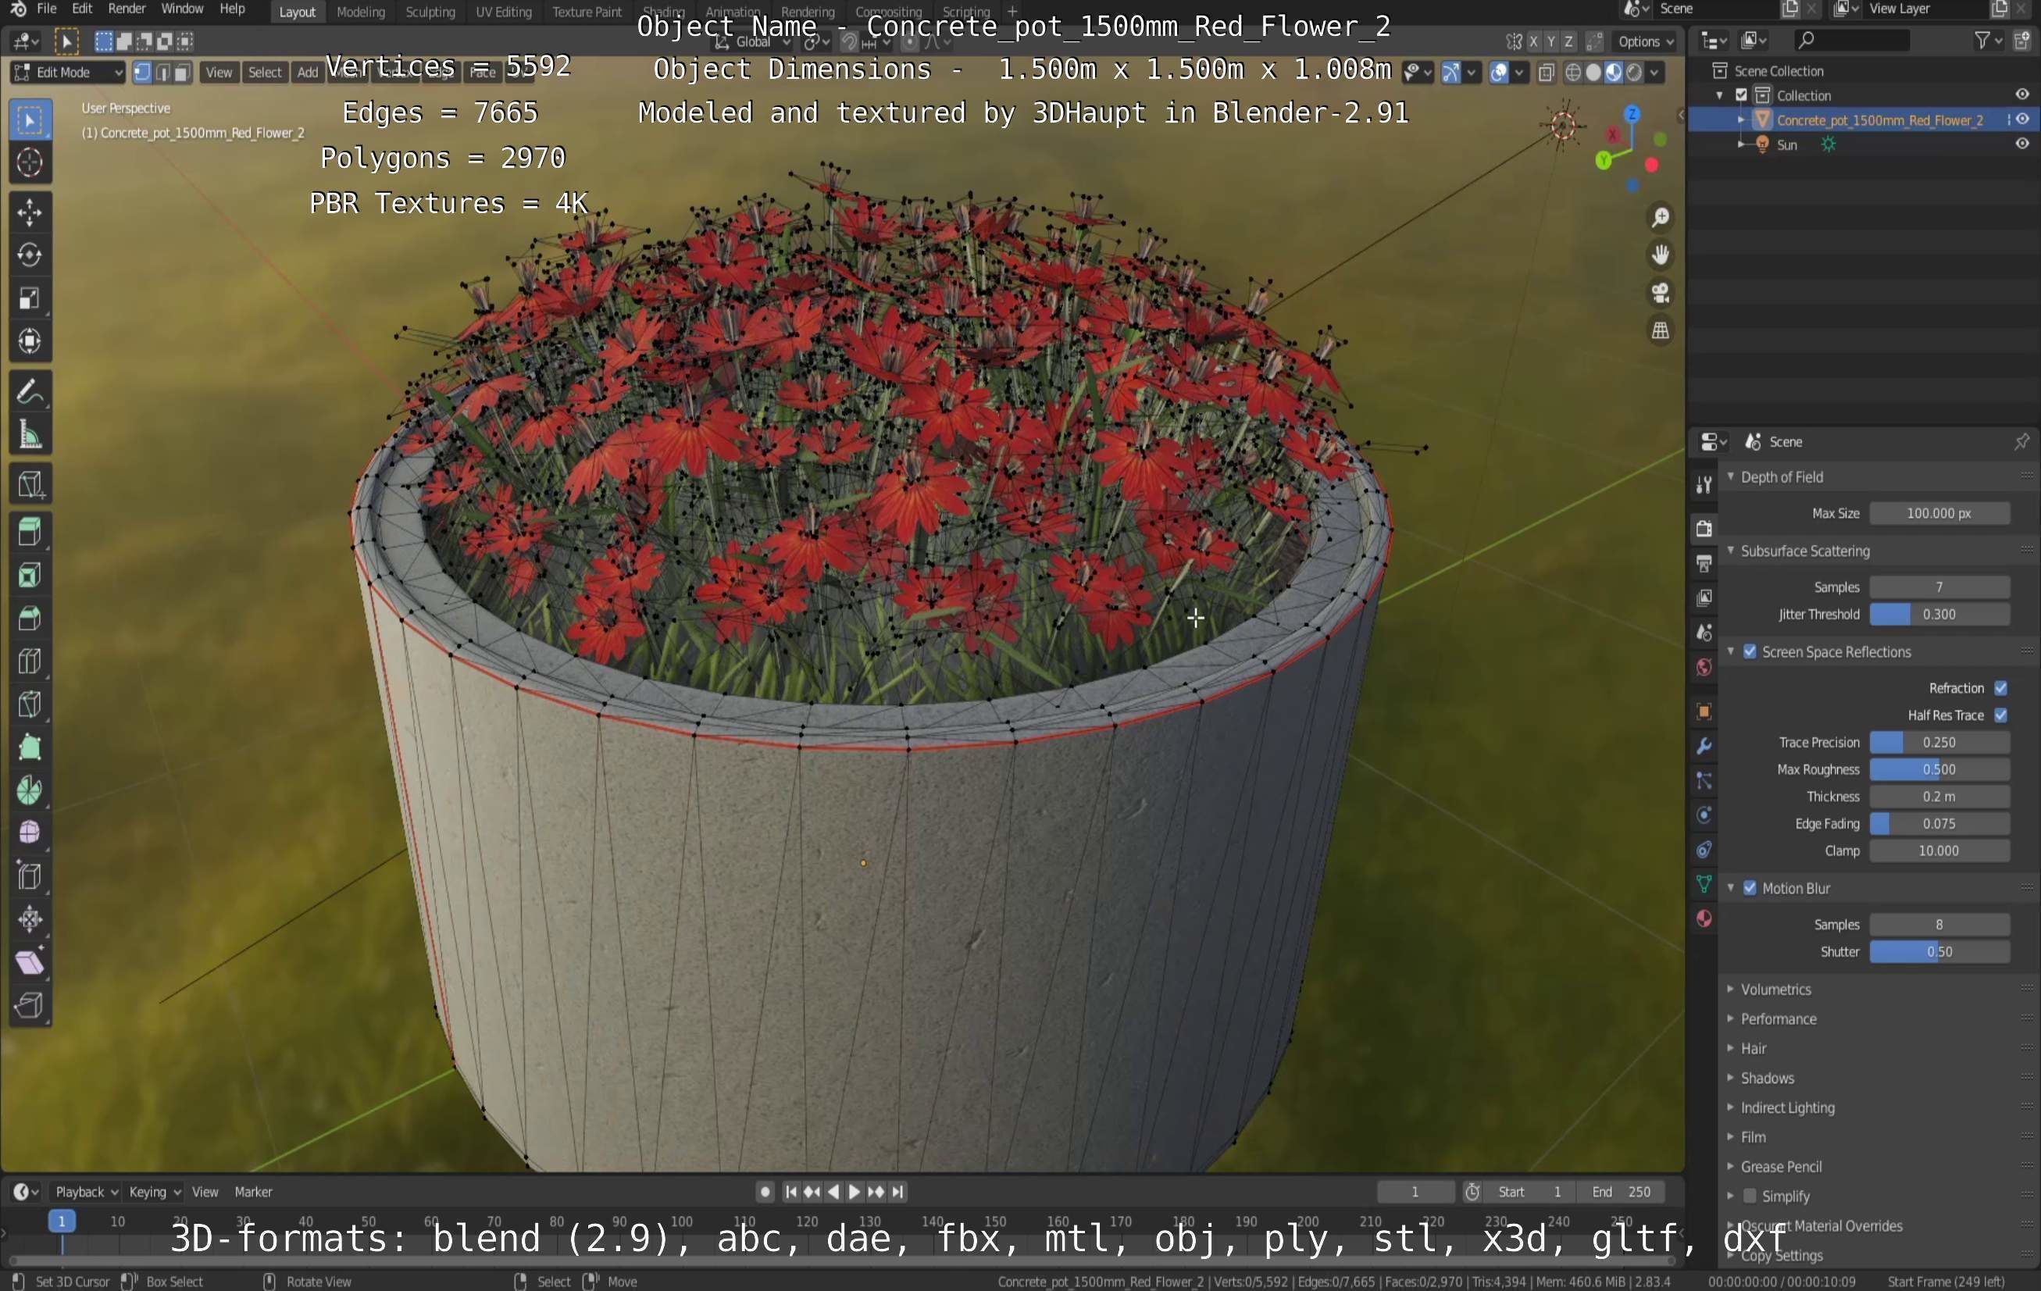The height and width of the screenshot is (1291, 2041).
Task: Open the Output properties tab icon
Action: tap(1704, 563)
